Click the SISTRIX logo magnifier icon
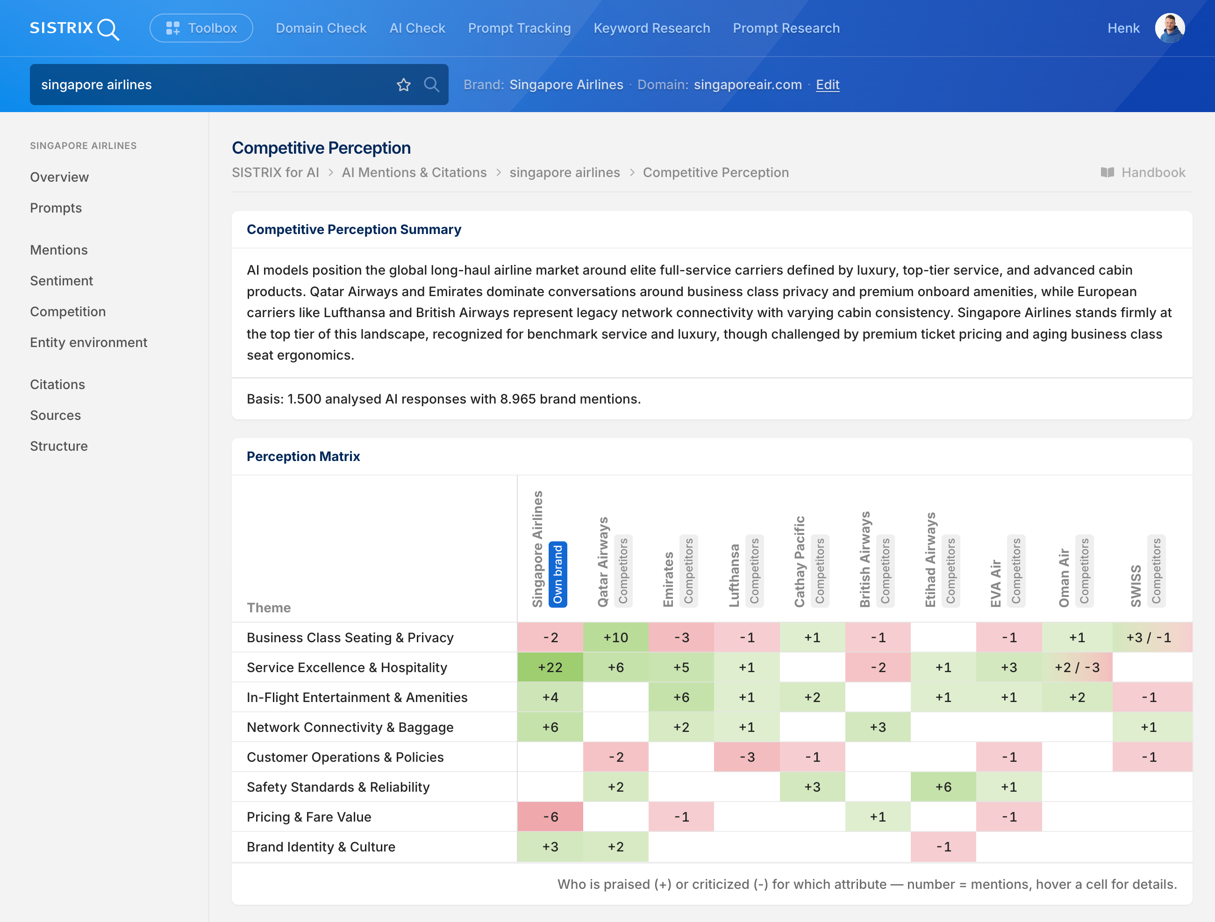 pyautogui.click(x=108, y=28)
